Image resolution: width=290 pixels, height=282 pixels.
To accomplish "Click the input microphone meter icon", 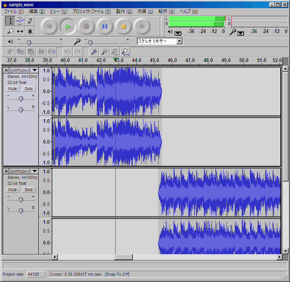I will point(233,32).
